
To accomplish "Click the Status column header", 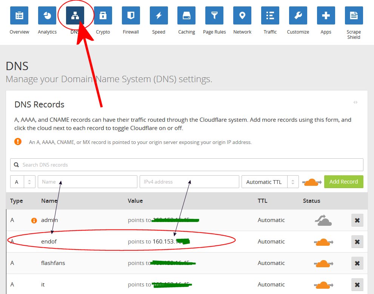I will 311,201.
